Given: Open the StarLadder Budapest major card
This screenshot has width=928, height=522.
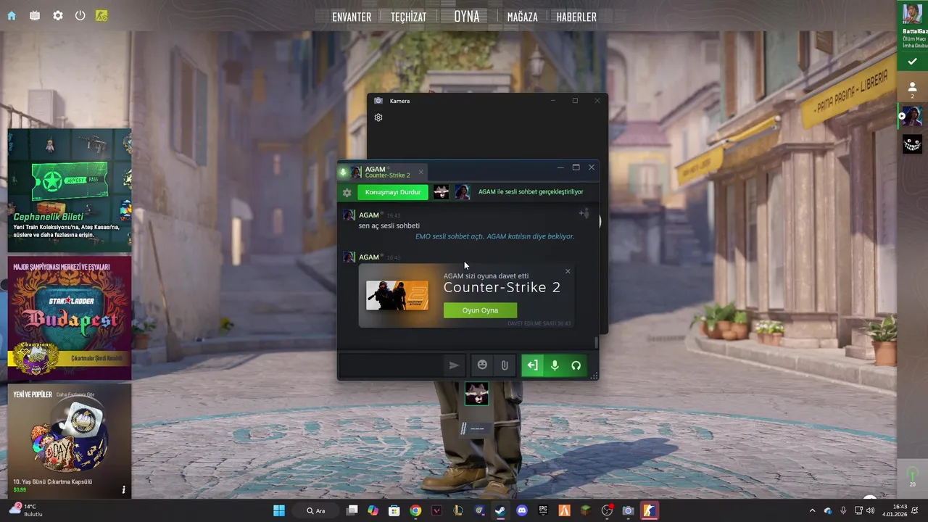Looking at the screenshot, I should [x=70, y=318].
